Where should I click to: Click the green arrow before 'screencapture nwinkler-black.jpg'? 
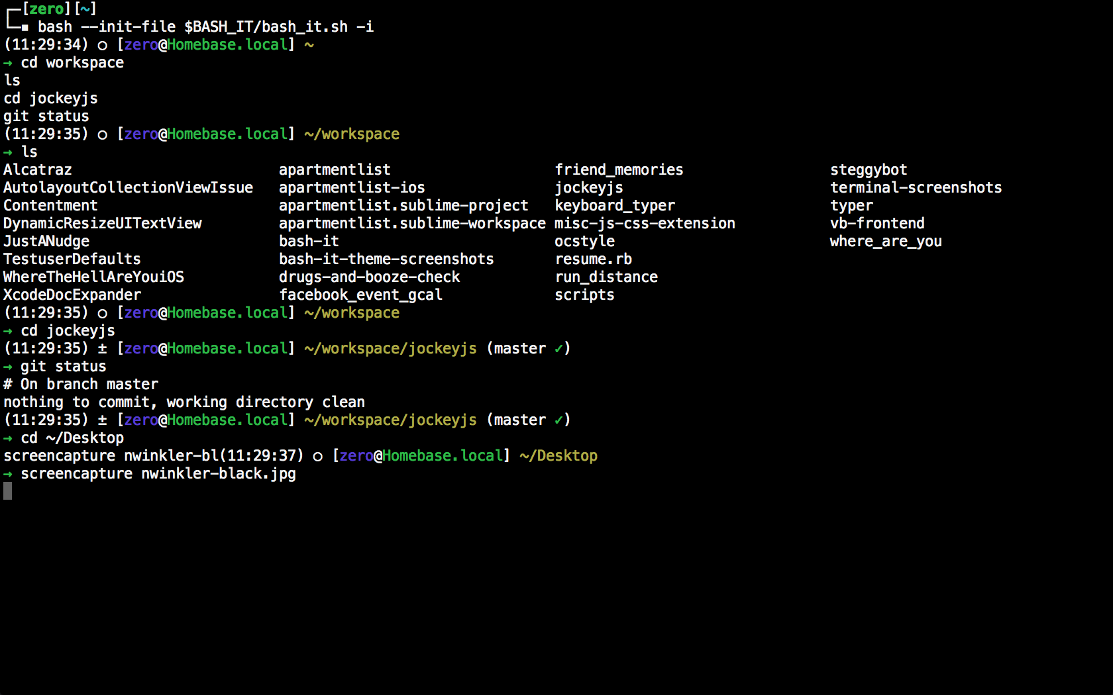pos(7,474)
